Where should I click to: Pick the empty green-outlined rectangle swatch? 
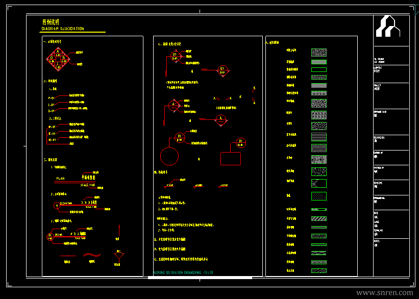(x=319, y=70)
